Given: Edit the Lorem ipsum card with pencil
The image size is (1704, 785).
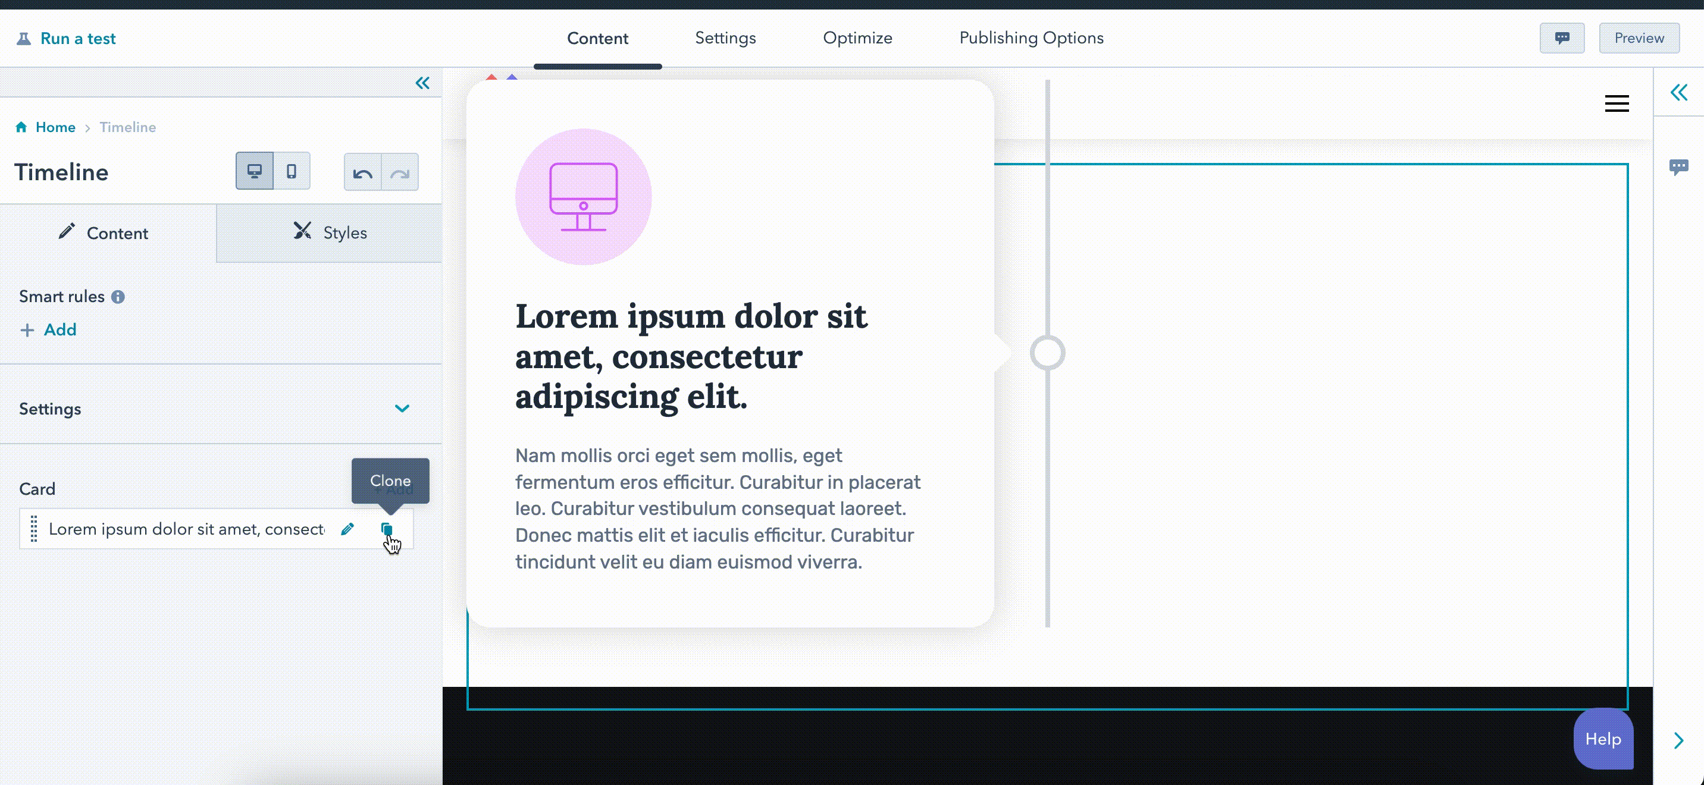Looking at the screenshot, I should [347, 529].
